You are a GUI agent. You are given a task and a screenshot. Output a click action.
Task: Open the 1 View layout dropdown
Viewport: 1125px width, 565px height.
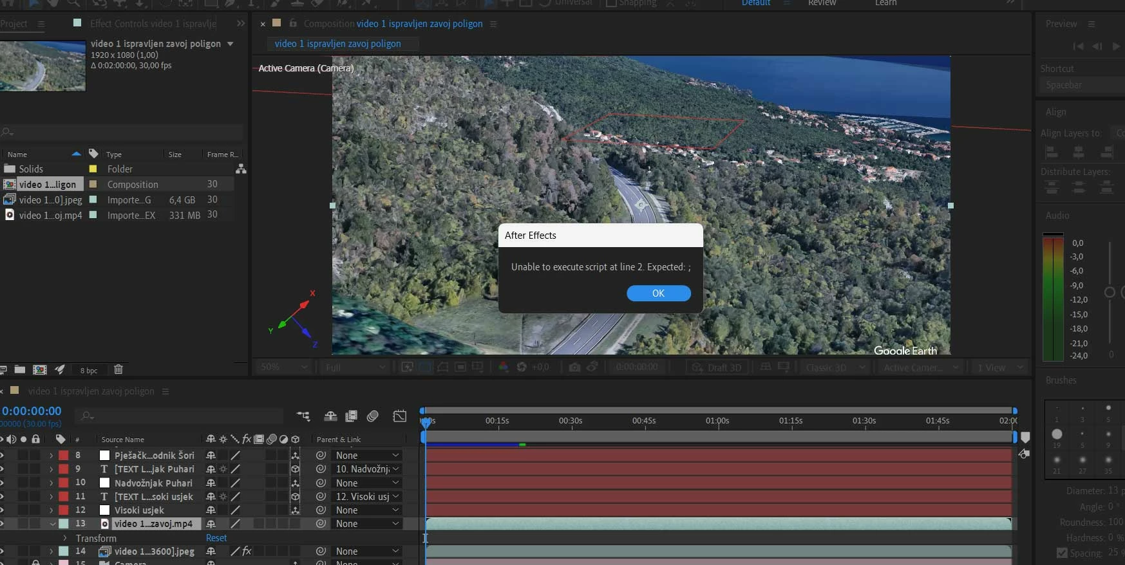click(x=1000, y=367)
